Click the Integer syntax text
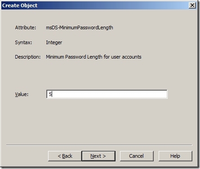Image resolution: width=200 pixels, height=169 pixels. pyautogui.click(x=54, y=42)
